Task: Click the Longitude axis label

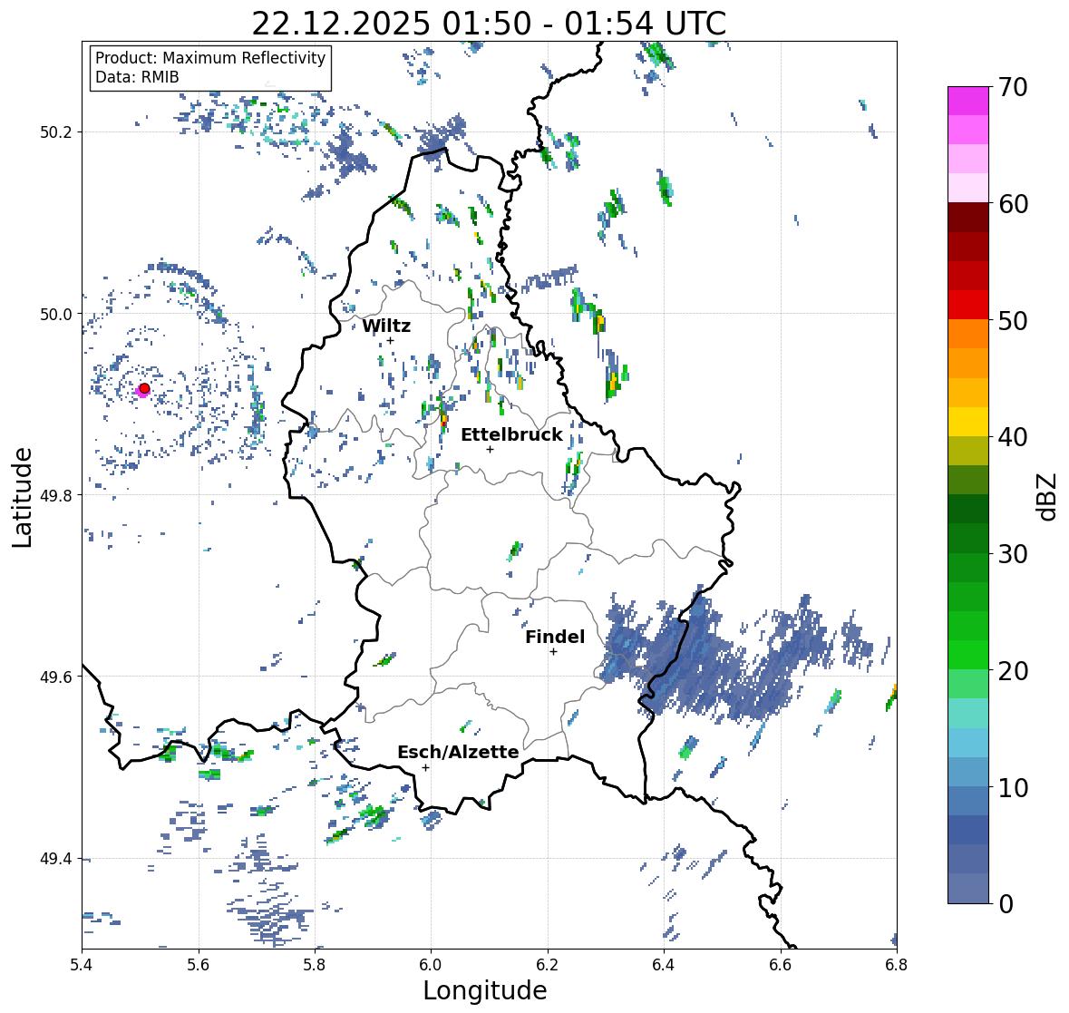Action: [485, 990]
